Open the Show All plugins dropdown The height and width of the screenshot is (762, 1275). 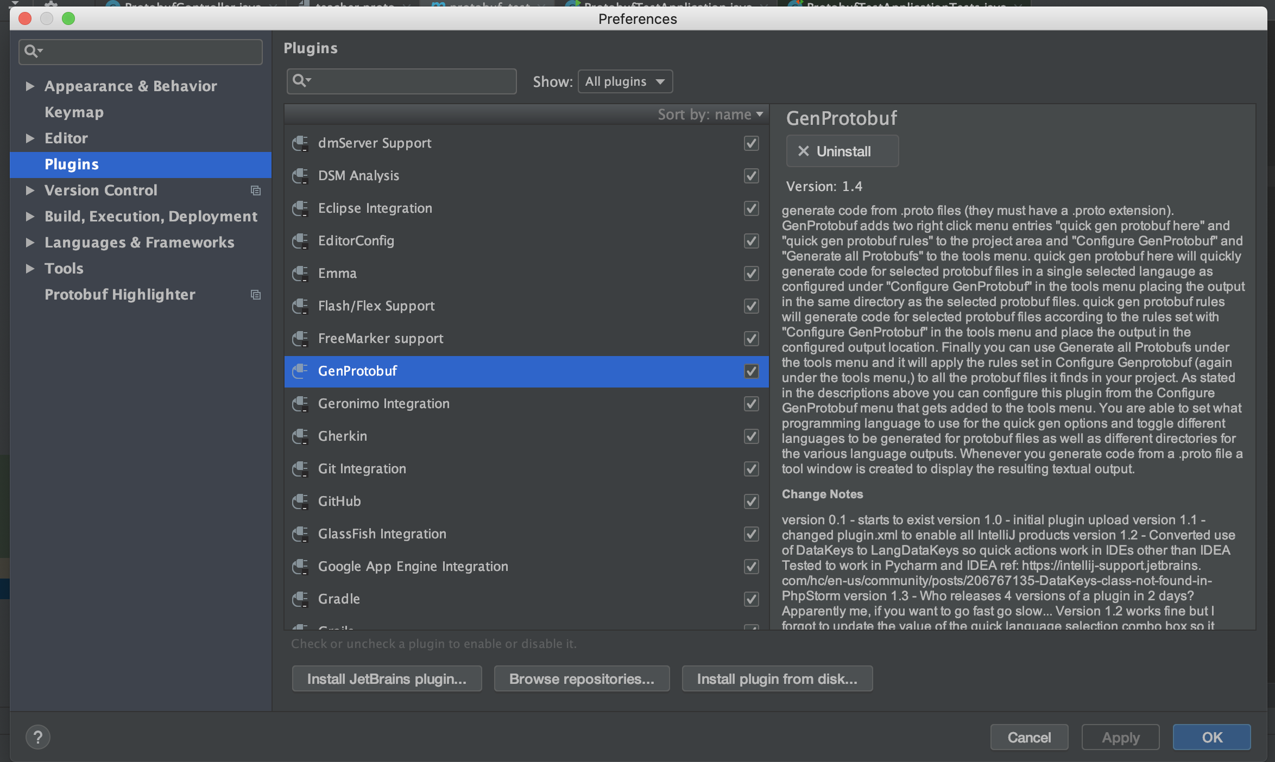(x=625, y=81)
